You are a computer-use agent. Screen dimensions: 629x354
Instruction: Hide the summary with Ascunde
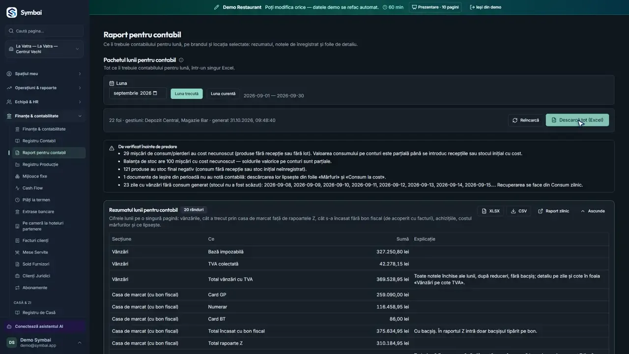[x=593, y=211]
